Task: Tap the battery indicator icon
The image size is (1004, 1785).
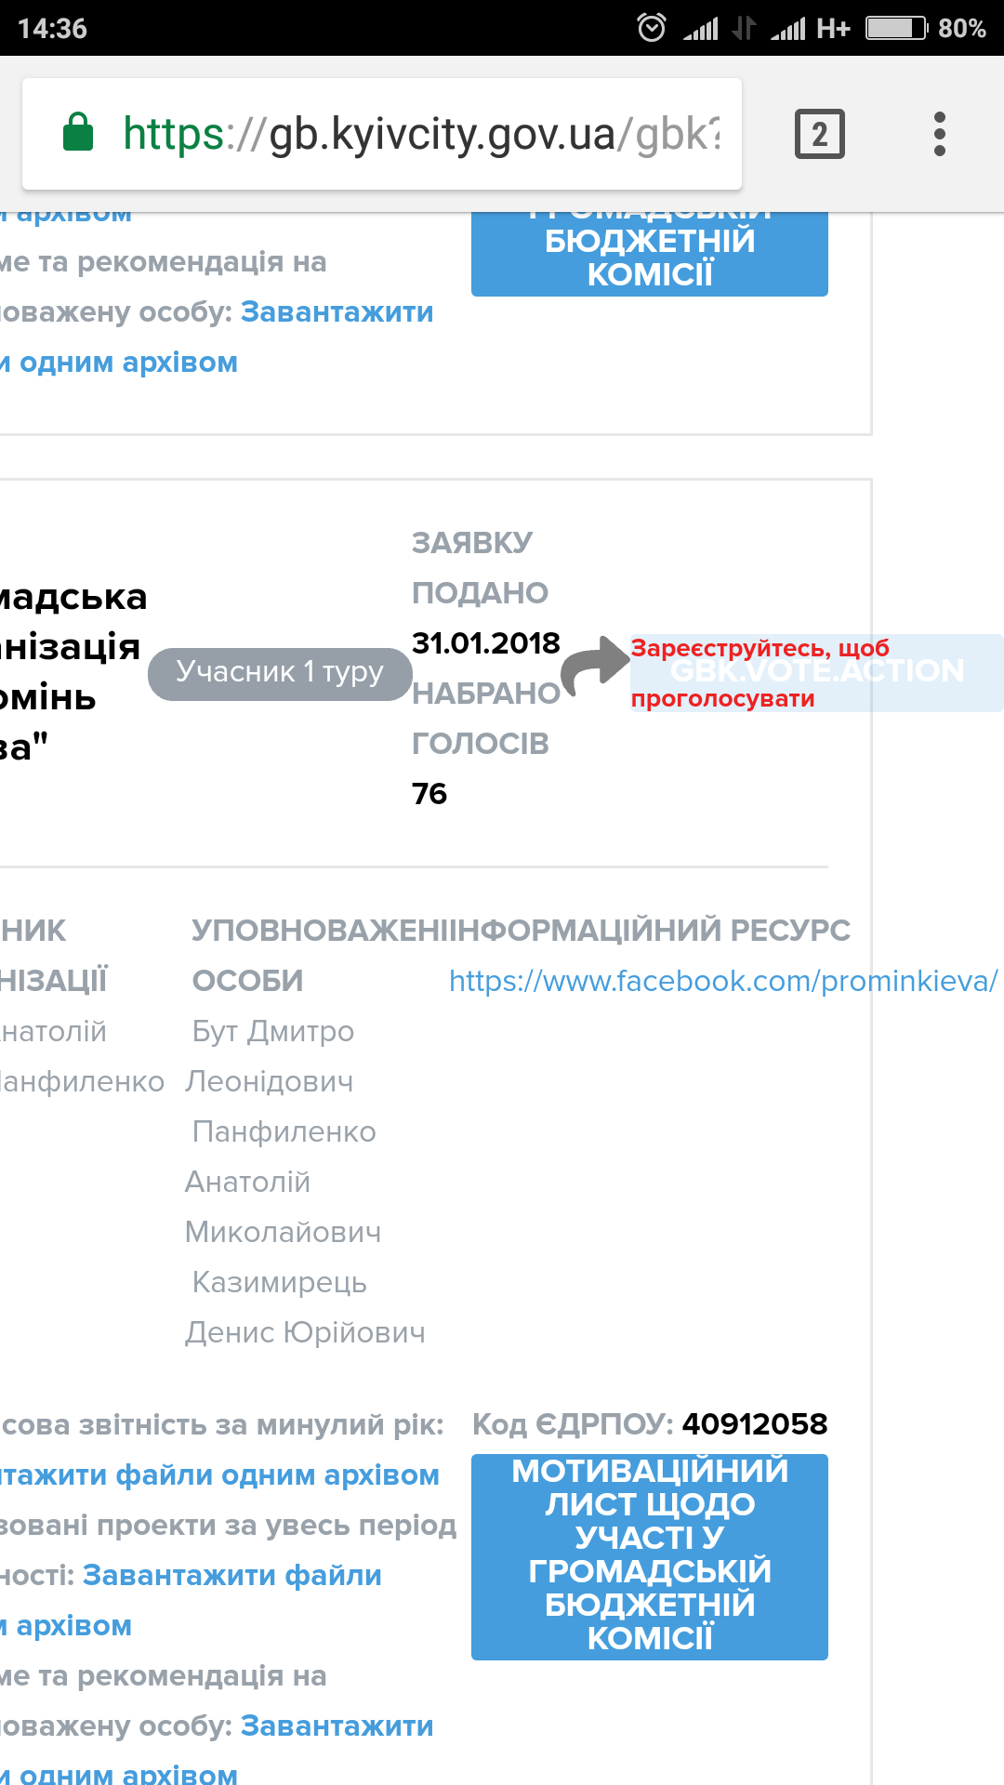Action: [x=896, y=28]
